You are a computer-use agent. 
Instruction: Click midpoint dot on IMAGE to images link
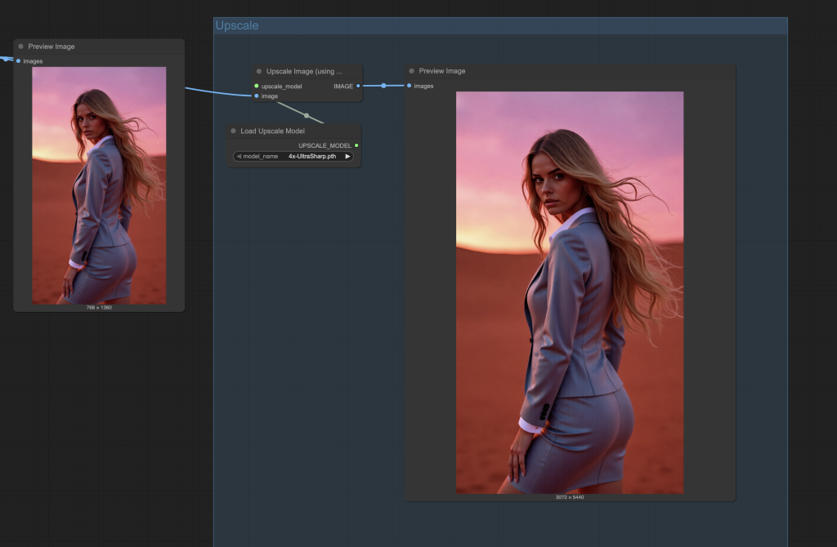(x=383, y=86)
